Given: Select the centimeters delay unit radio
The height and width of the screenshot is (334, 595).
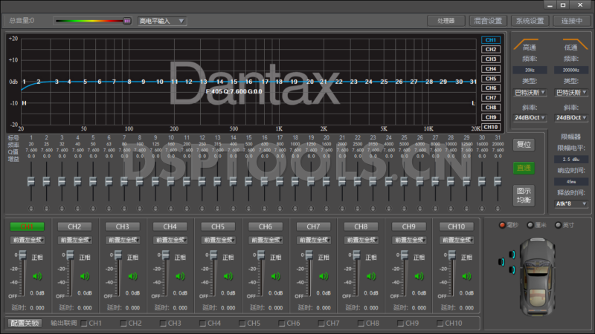Looking at the screenshot, I should [x=530, y=225].
